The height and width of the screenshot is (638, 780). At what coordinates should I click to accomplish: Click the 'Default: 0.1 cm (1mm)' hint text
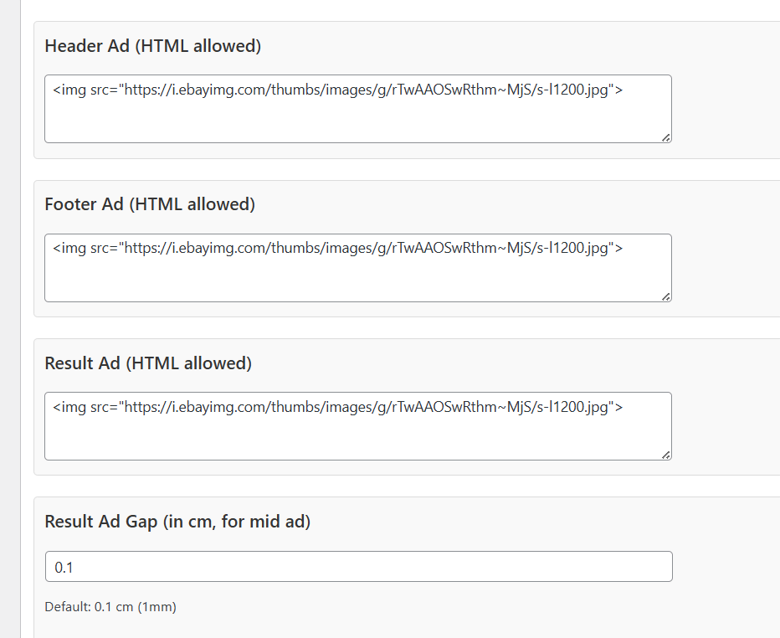coord(110,607)
